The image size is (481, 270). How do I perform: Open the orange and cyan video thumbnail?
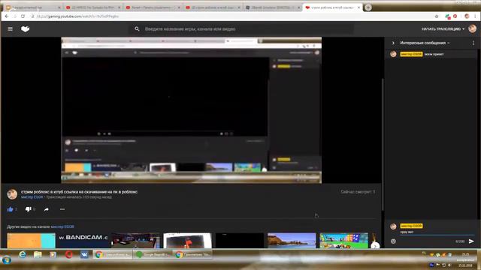[x=32, y=240]
